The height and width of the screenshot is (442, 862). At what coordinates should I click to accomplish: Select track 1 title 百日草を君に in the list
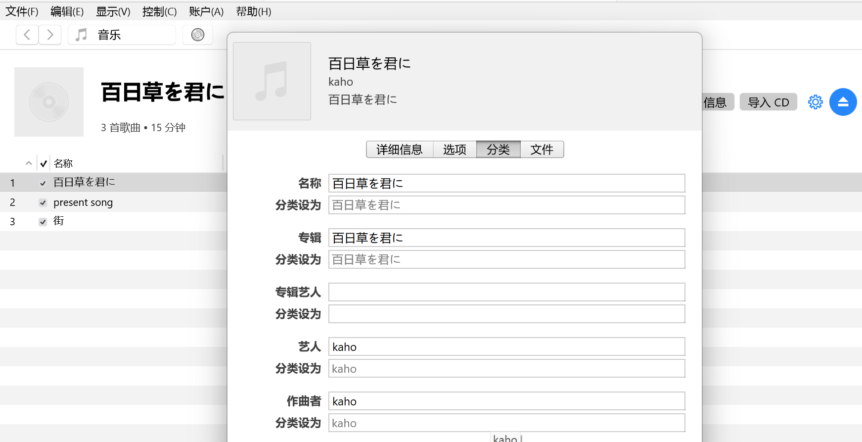84,182
